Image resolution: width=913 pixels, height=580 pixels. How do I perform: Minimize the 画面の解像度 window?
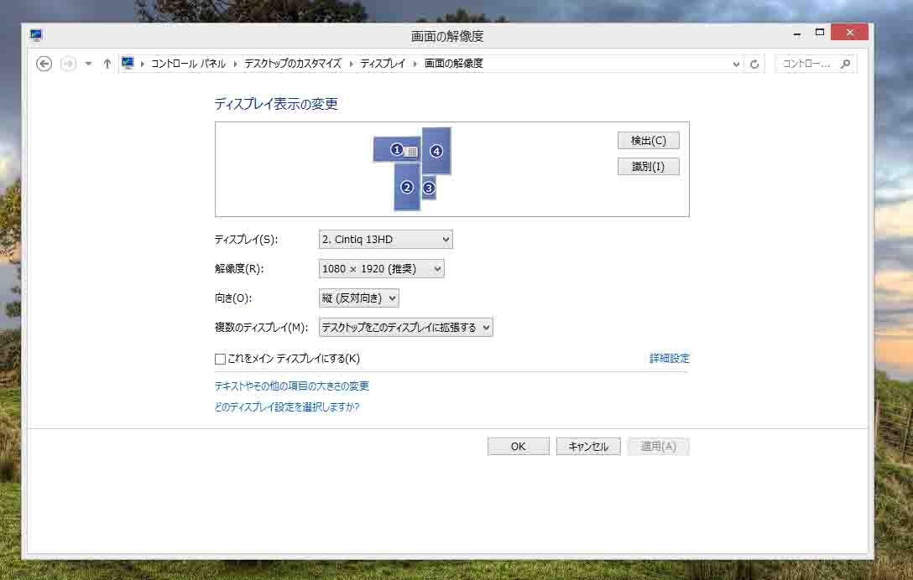797,34
